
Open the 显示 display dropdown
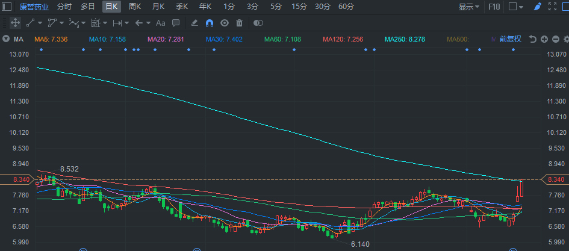[x=469, y=7]
